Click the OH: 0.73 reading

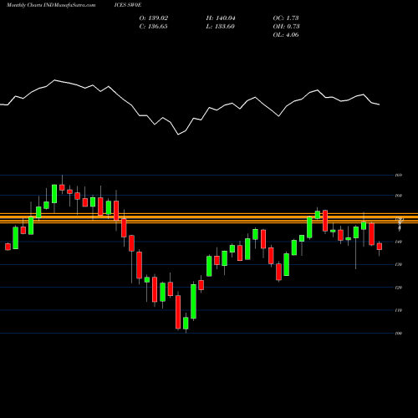click(x=286, y=27)
